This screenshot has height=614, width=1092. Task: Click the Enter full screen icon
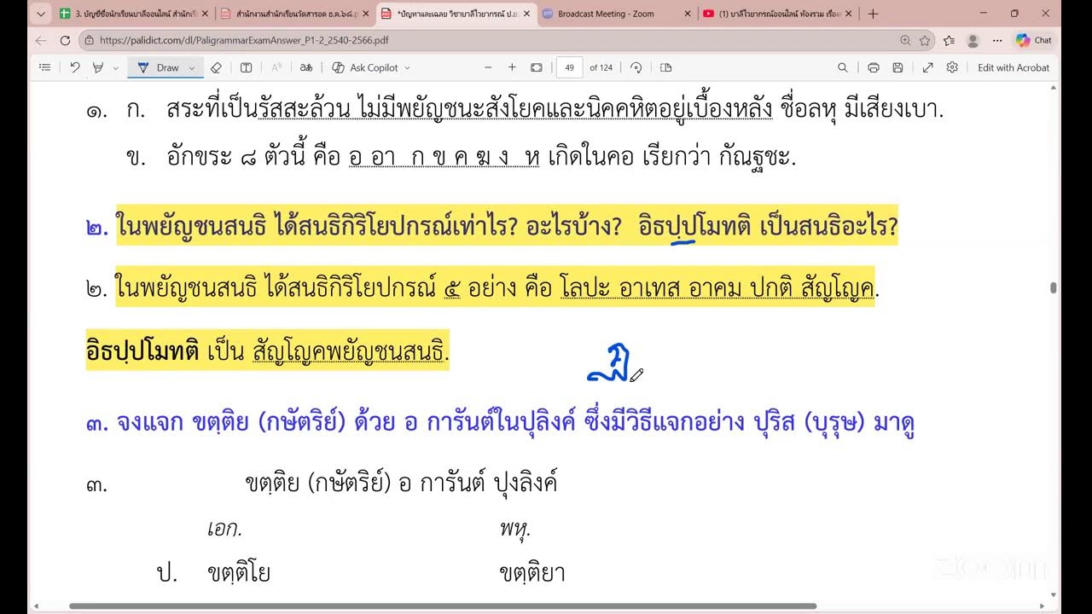pos(927,67)
